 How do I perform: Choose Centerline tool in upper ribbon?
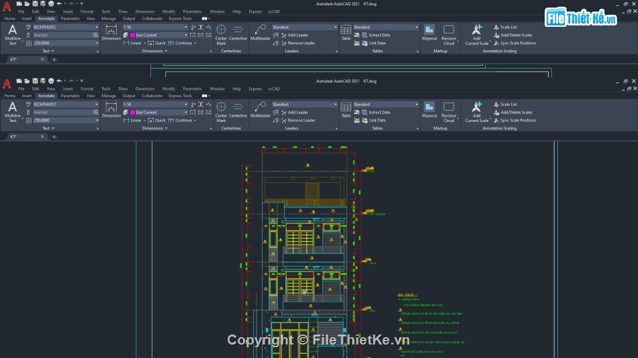coord(238,32)
